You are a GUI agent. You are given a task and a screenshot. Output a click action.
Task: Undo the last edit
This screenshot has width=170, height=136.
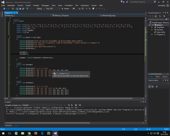point(27,9)
